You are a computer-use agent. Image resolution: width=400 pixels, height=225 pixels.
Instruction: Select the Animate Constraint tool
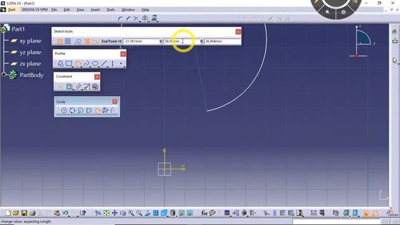(87, 87)
